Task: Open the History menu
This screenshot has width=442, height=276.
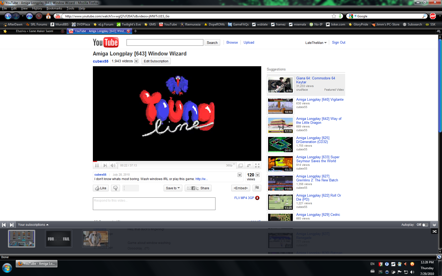Action: [x=37, y=8]
